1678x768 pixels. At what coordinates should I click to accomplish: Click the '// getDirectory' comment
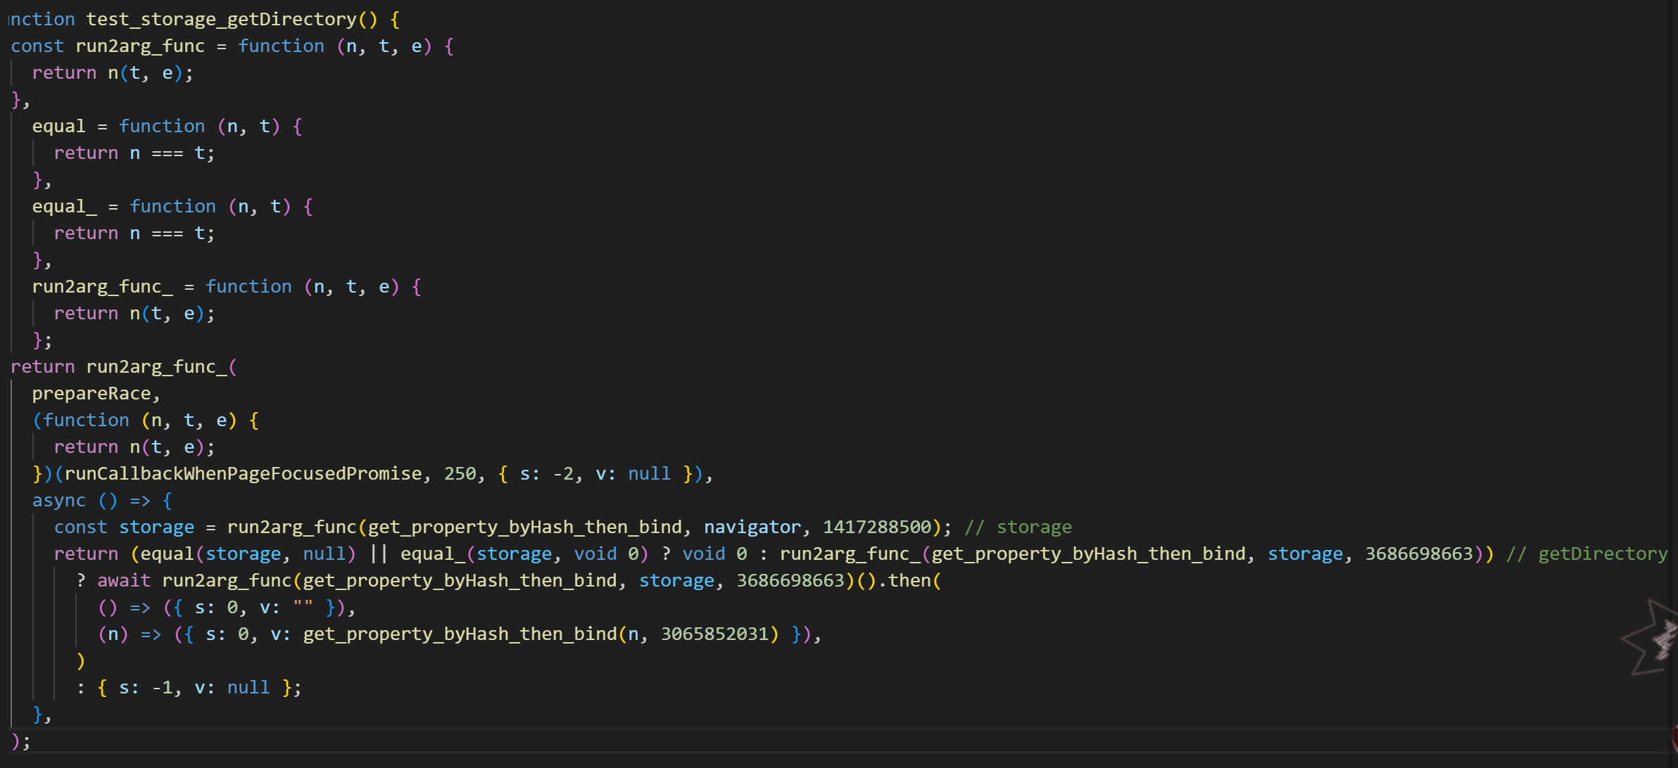[x=1586, y=554]
